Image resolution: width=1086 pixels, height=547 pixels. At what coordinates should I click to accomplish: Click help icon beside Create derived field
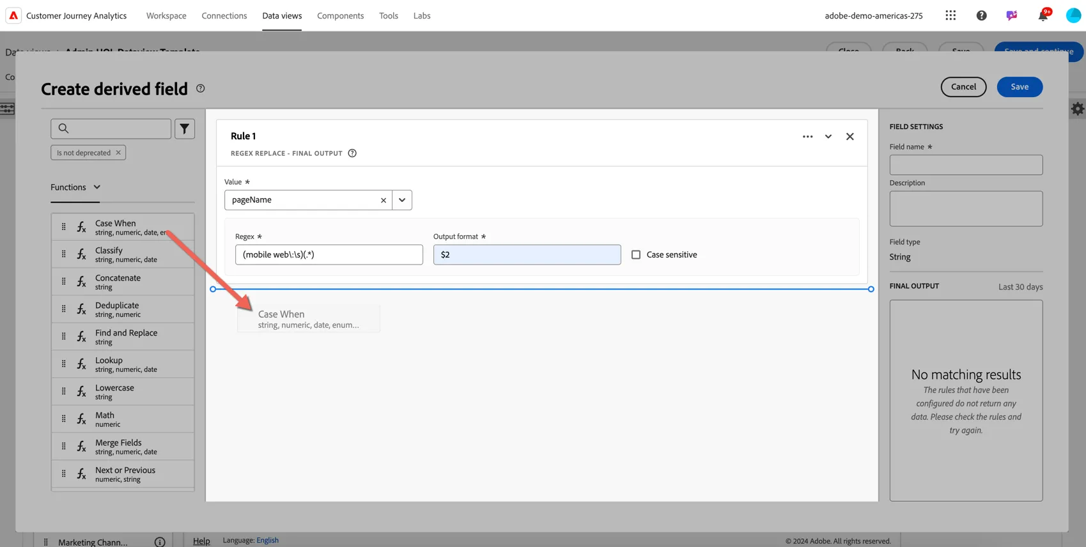click(x=200, y=88)
